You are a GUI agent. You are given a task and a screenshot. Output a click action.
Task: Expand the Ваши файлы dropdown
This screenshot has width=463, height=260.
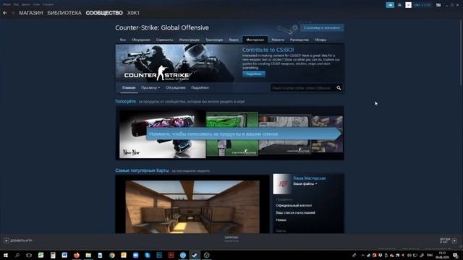coord(305,183)
